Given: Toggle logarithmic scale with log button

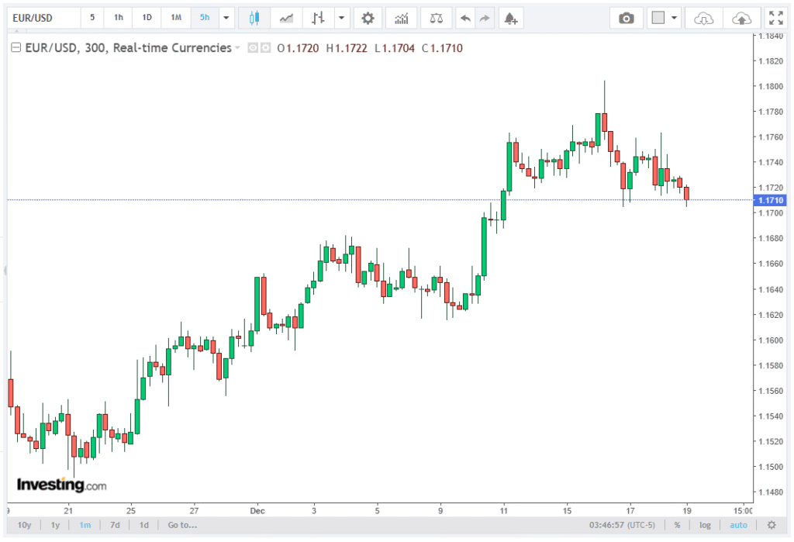Looking at the screenshot, I should (x=705, y=525).
